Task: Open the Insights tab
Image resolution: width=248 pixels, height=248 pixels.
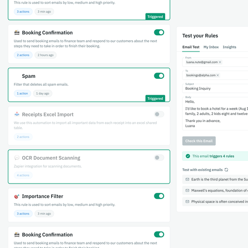Action: coord(229,47)
